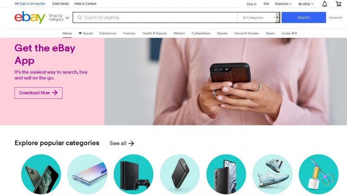Expand the My eBay menu
The width and height of the screenshot is (347, 196).
click(x=306, y=4)
